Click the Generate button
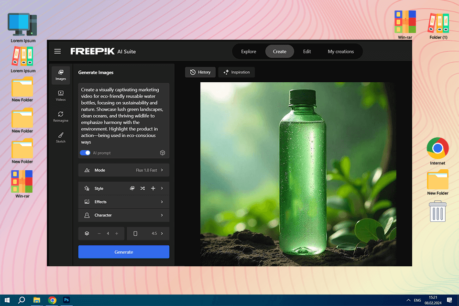The image size is (459, 306). [123, 252]
